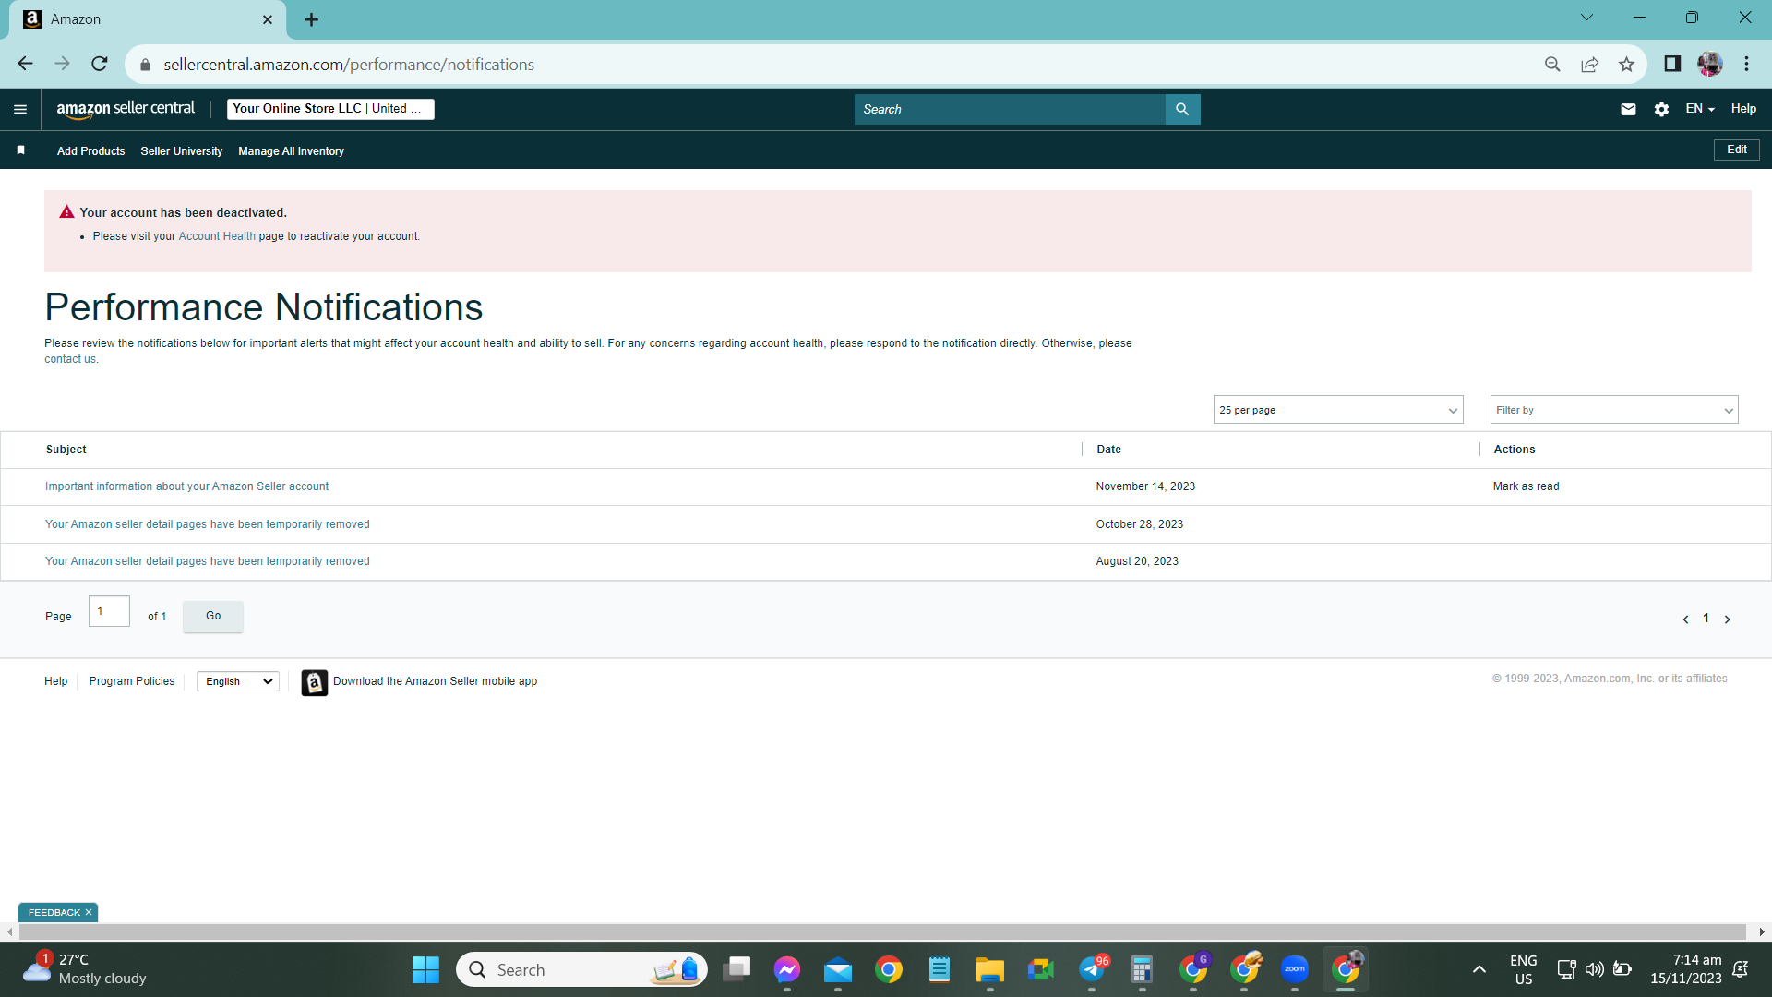Open the footer Help link
Screen dimensions: 1772x997
pos(55,681)
